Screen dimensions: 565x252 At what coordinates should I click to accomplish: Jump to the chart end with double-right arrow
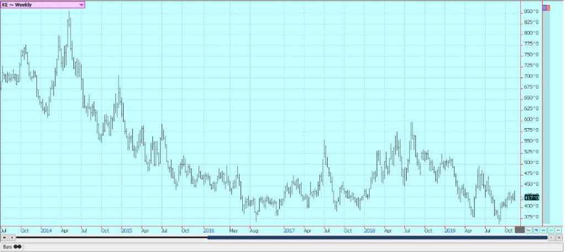559,238
